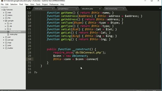Expand the jwt folder
Image resolution: width=162 pixels, height=91 pixels.
point(4,37)
